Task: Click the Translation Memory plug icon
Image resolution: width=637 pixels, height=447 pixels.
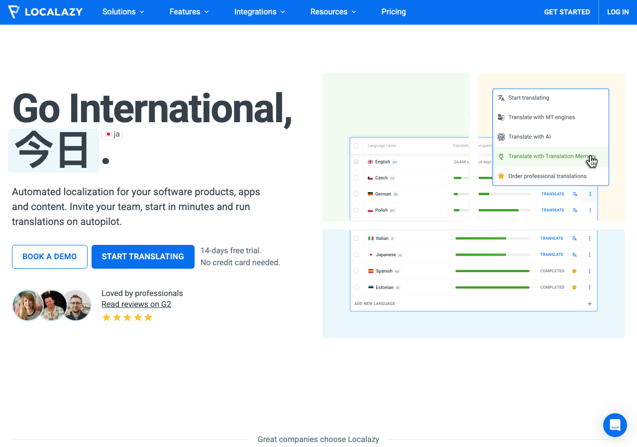Action: click(x=501, y=156)
